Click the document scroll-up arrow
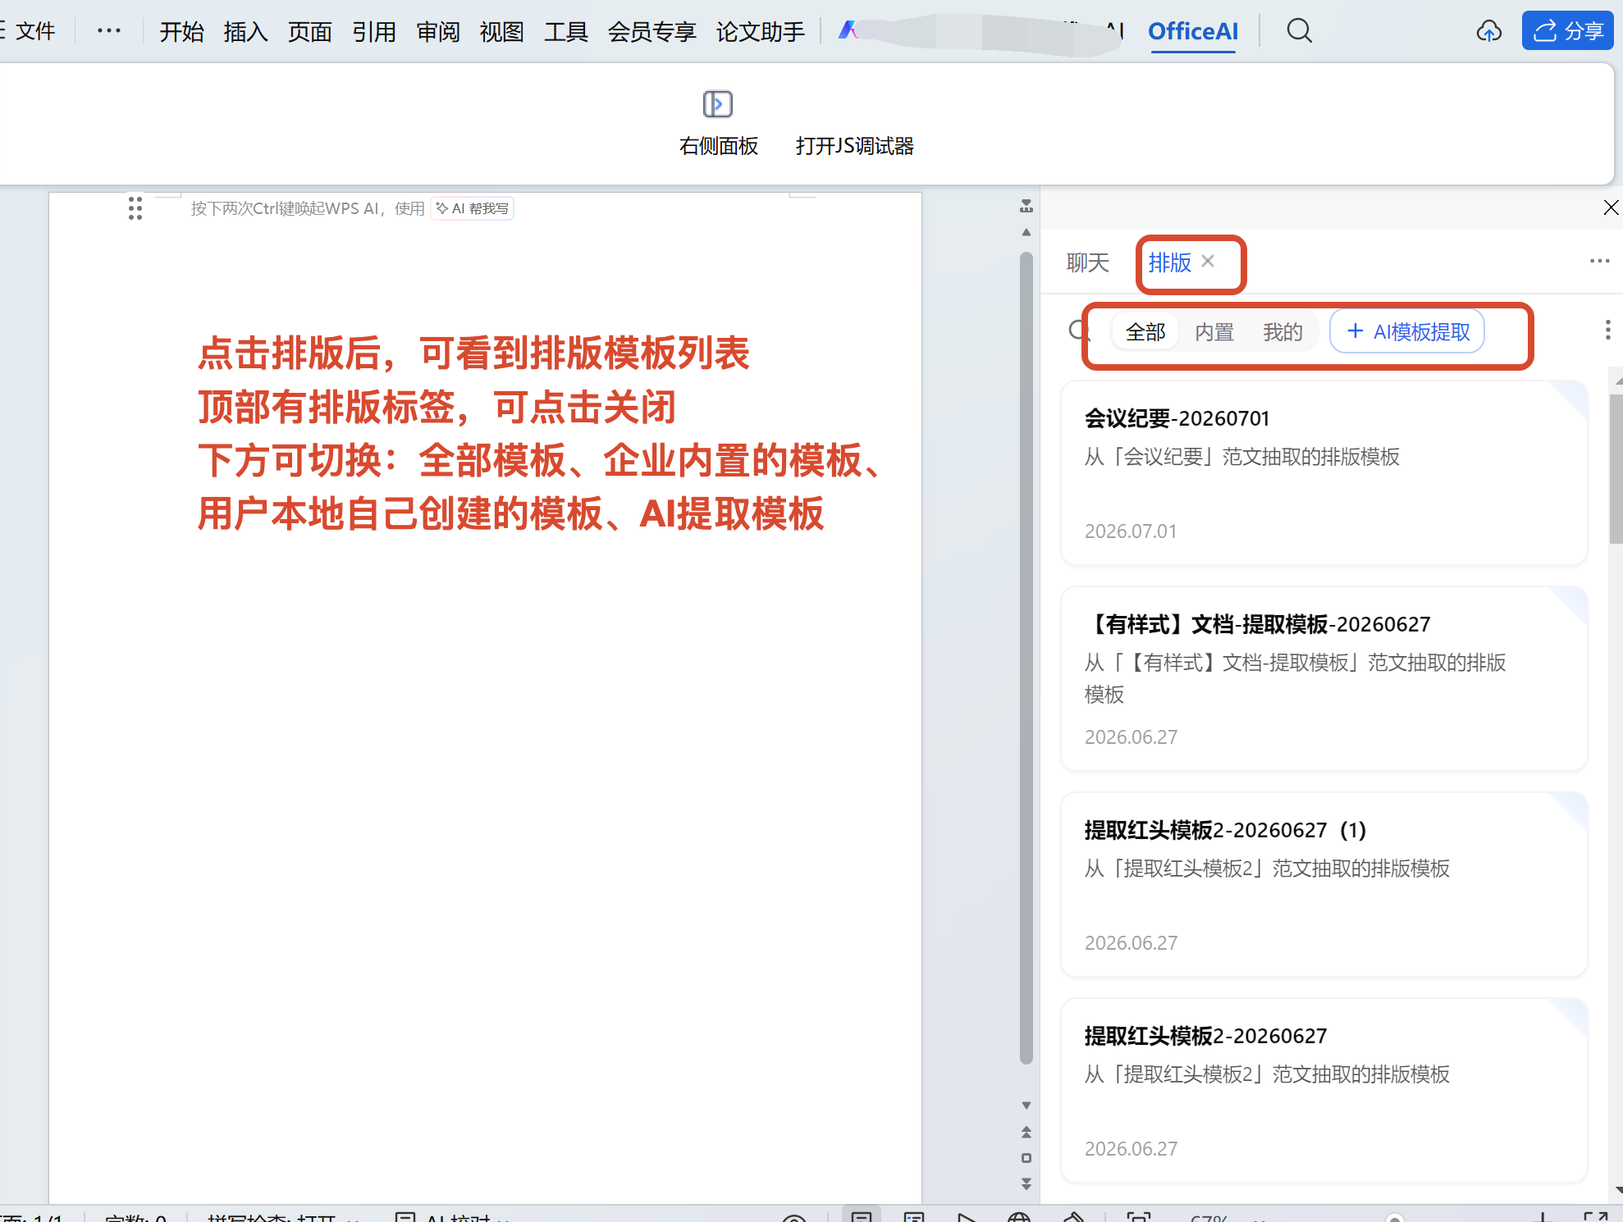 pos(1026,233)
